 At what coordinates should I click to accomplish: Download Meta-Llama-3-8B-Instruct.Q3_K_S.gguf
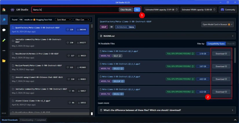(221, 66)
